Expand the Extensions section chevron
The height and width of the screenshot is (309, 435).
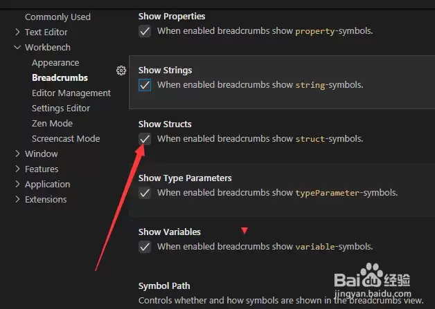[17, 199]
